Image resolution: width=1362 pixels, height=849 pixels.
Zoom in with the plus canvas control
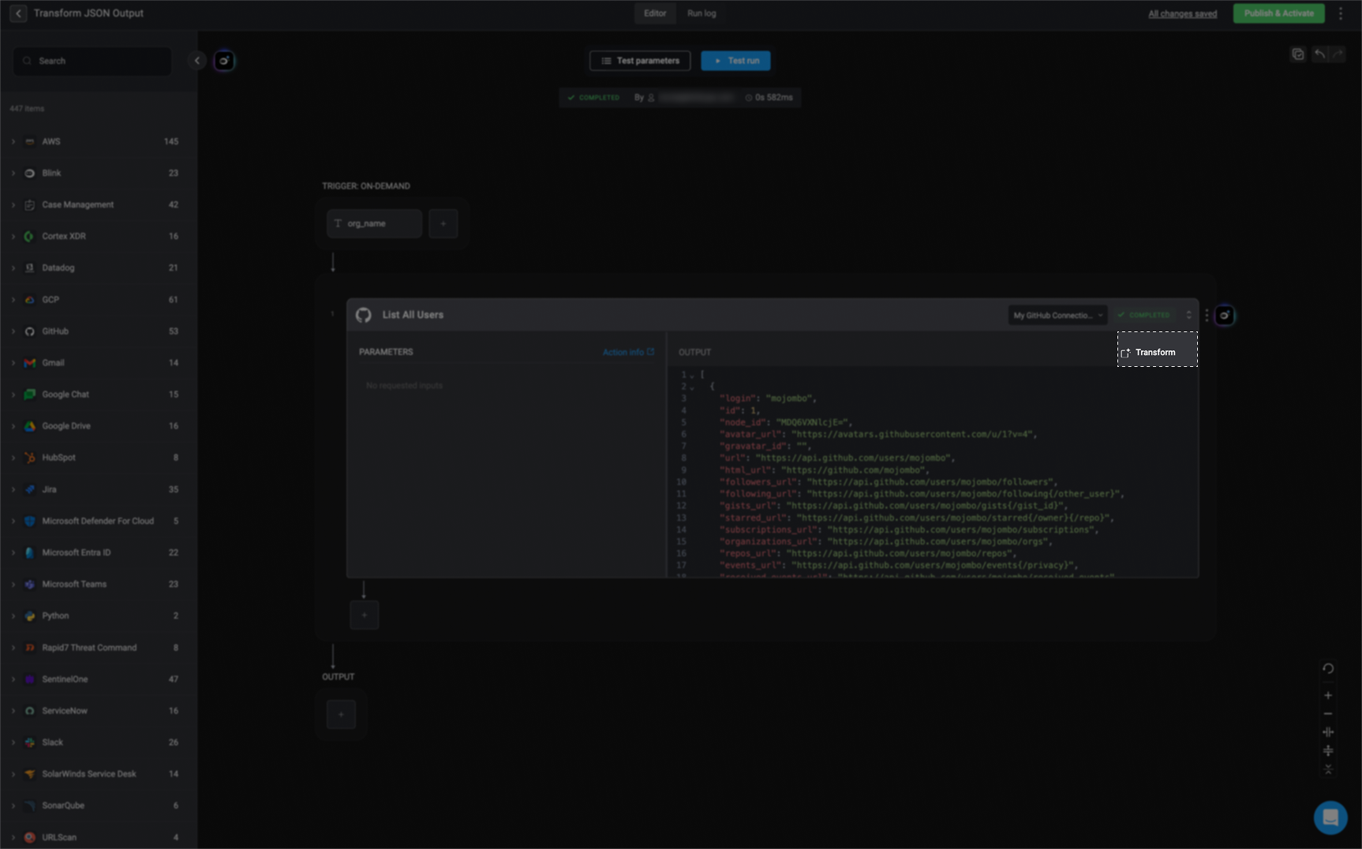(1328, 695)
